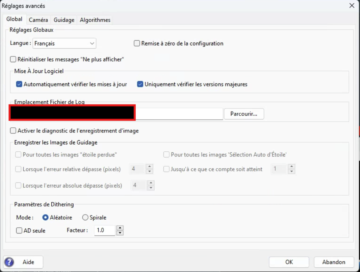Click the Facteur value field
The height and width of the screenshot is (272, 360).
[104, 230]
